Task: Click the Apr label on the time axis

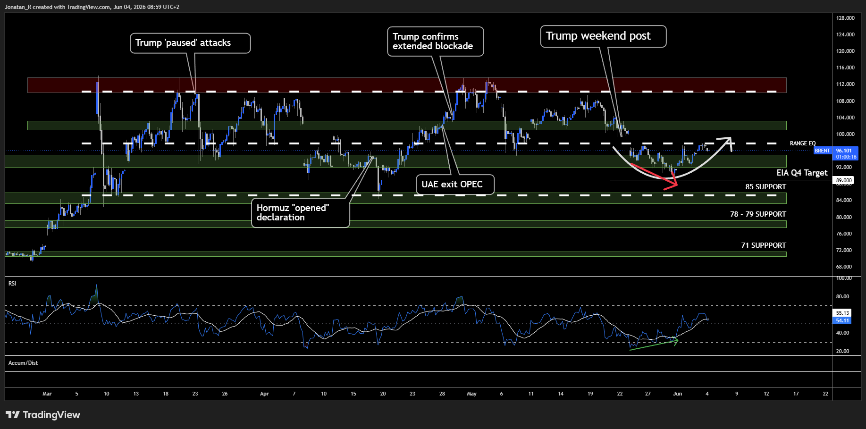Action: pyautogui.click(x=264, y=394)
